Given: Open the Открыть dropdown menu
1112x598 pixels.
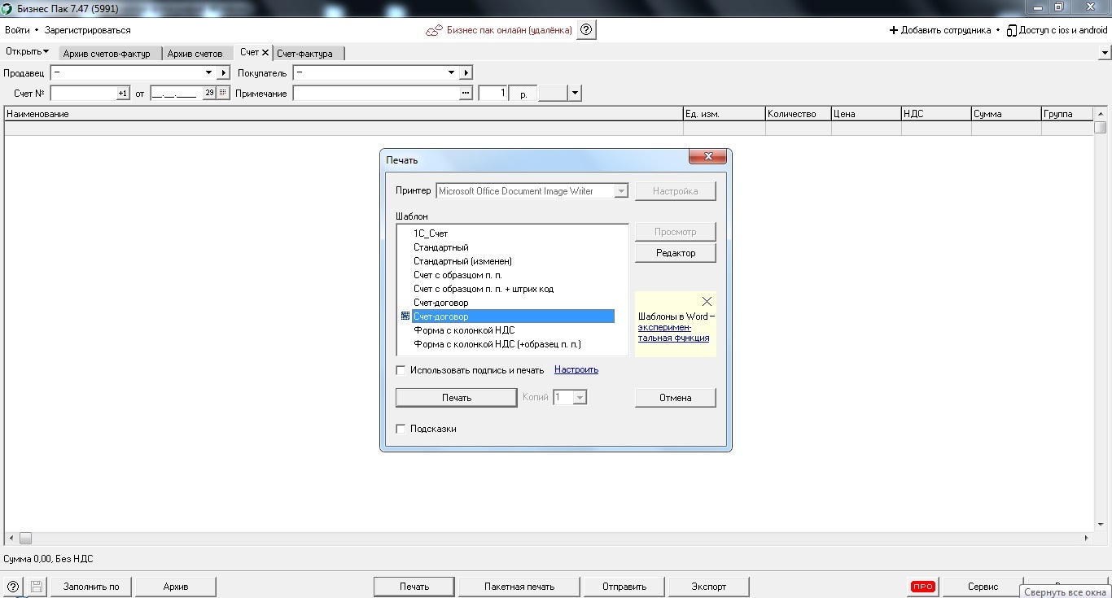Looking at the screenshot, I should tap(27, 52).
